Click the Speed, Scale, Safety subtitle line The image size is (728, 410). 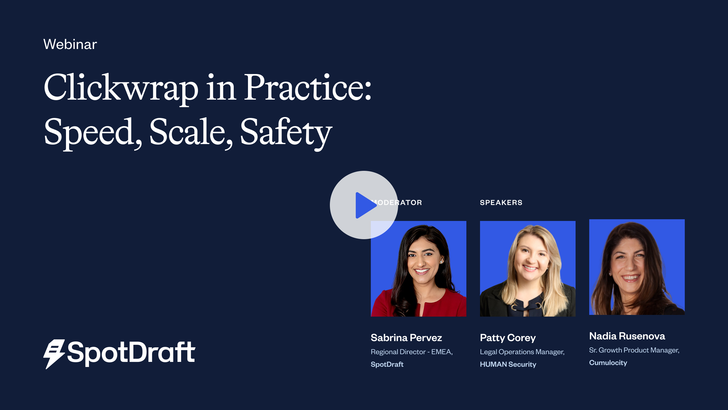point(188,132)
